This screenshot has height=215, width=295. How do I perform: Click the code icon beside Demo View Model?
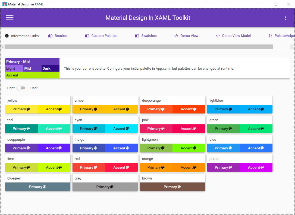(218, 36)
